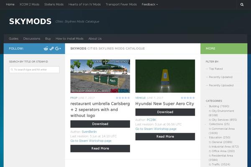Follow SkyMods on Reddit icon
This screenshot has height=167, width=251.
pyautogui.click(x=46, y=48)
